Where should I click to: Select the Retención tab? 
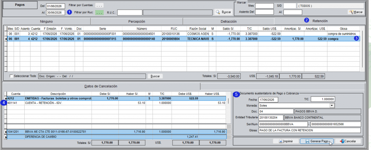(x=320, y=21)
